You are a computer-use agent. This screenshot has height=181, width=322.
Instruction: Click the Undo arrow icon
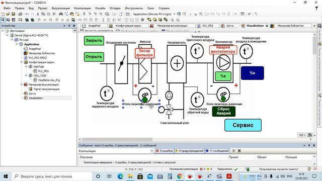click(27, 14)
